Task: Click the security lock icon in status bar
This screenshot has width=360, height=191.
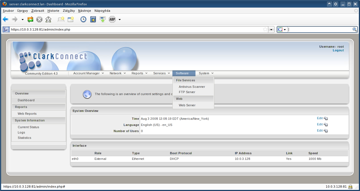Action: point(350,187)
